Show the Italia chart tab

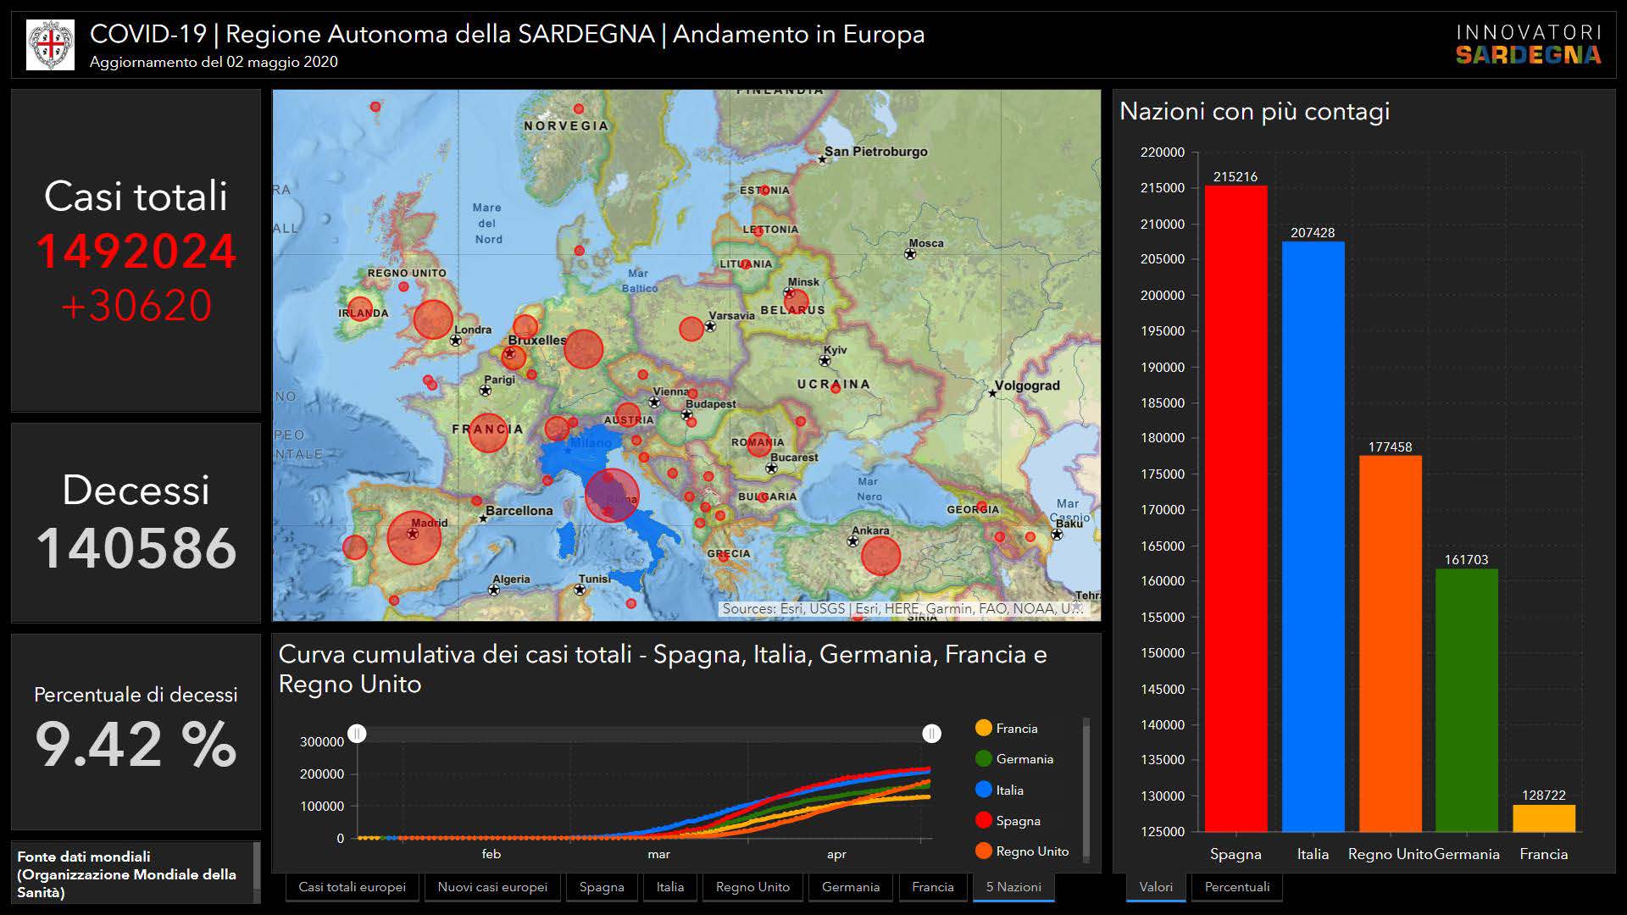669,887
